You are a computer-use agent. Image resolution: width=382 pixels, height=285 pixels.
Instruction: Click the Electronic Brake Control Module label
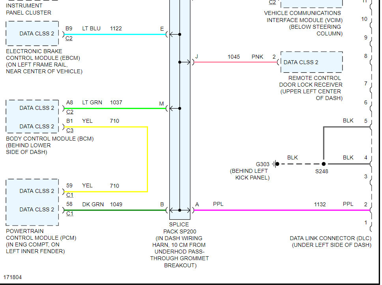pyautogui.click(x=44, y=61)
